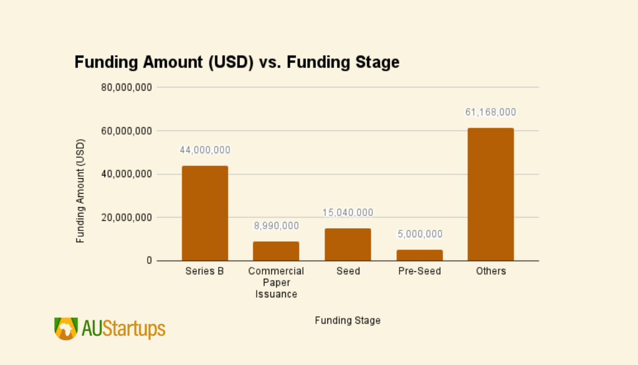Select the Commercial Paper Issuance bar
Screen dimensions: 638x365
click(276, 251)
